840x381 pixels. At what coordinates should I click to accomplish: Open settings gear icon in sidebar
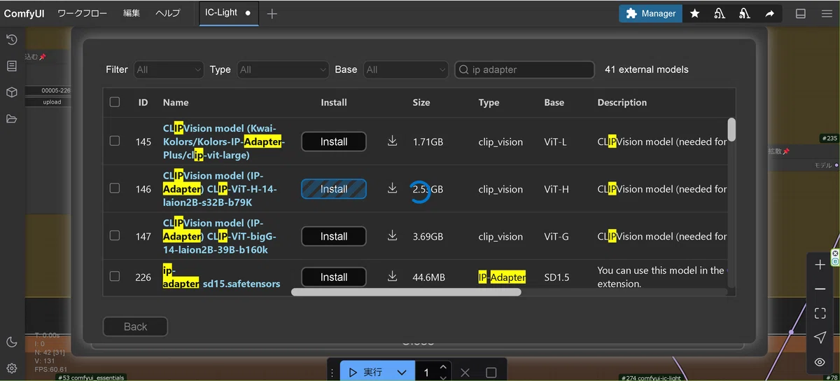coord(11,368)
